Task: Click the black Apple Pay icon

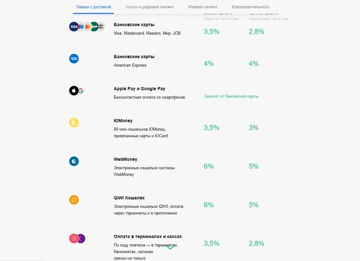Action: [x=73, y=90]
